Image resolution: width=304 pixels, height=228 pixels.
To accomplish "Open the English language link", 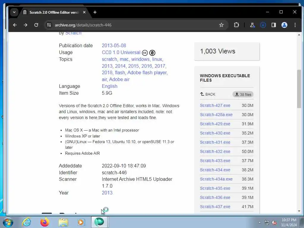I will tap(110, 86).
